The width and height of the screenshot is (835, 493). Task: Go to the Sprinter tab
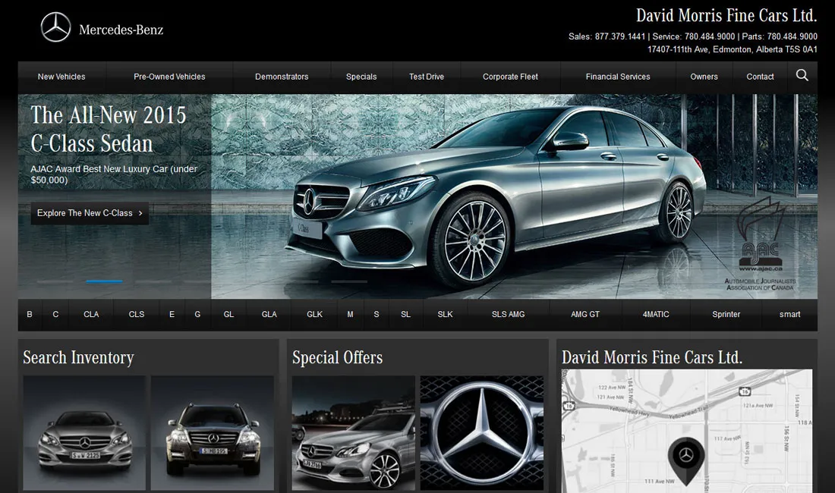click(x=726, y=314)
